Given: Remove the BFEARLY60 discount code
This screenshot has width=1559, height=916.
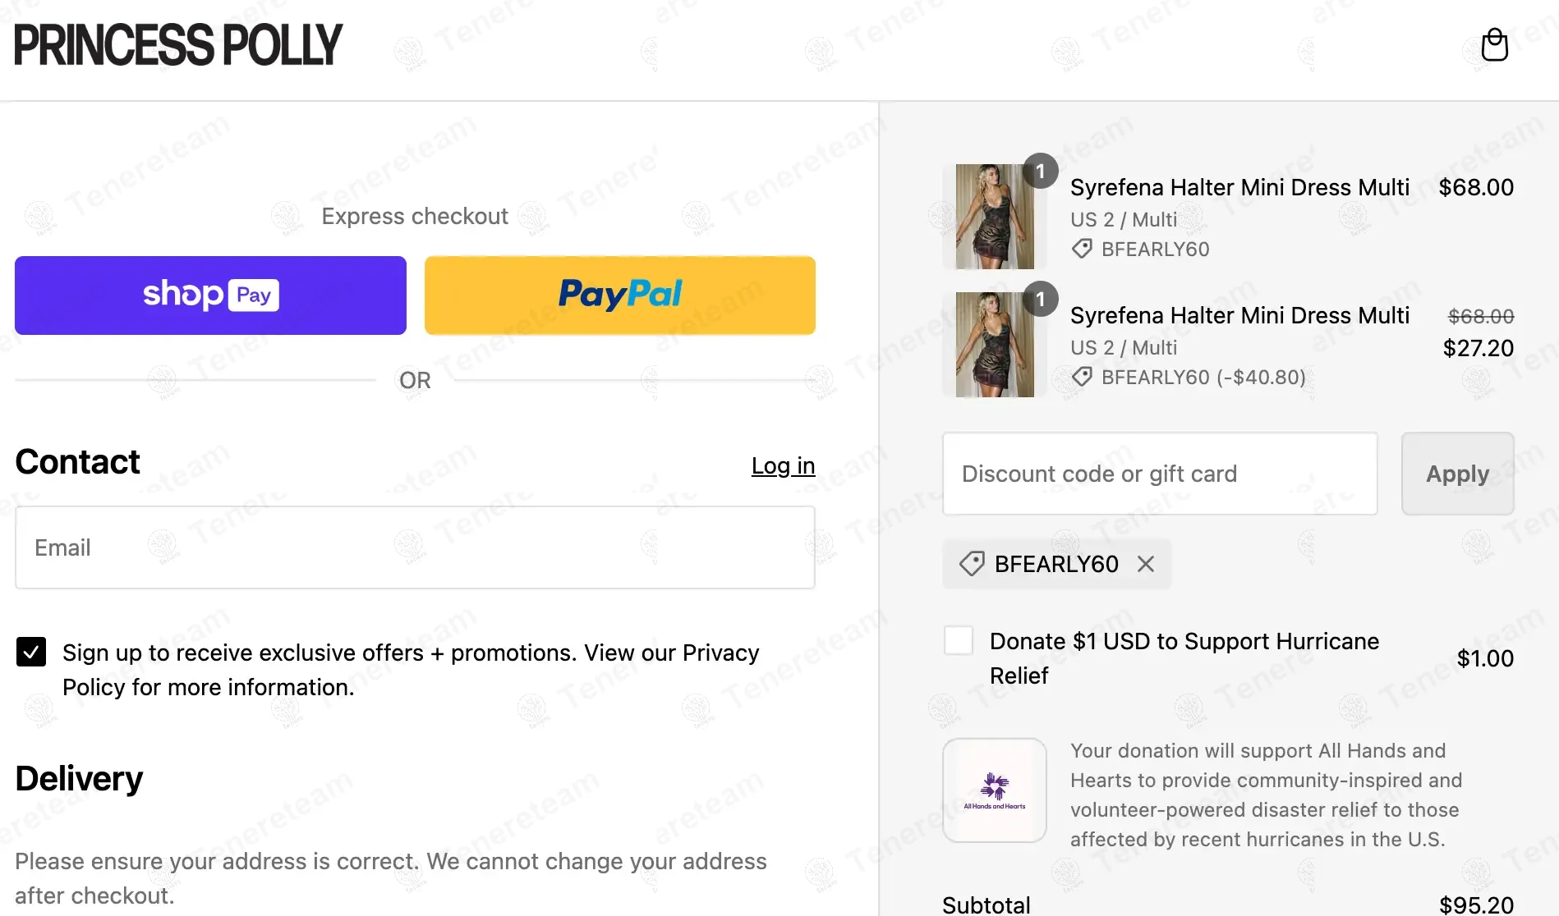Looking at the screenshot, I should coord(1146,564).
